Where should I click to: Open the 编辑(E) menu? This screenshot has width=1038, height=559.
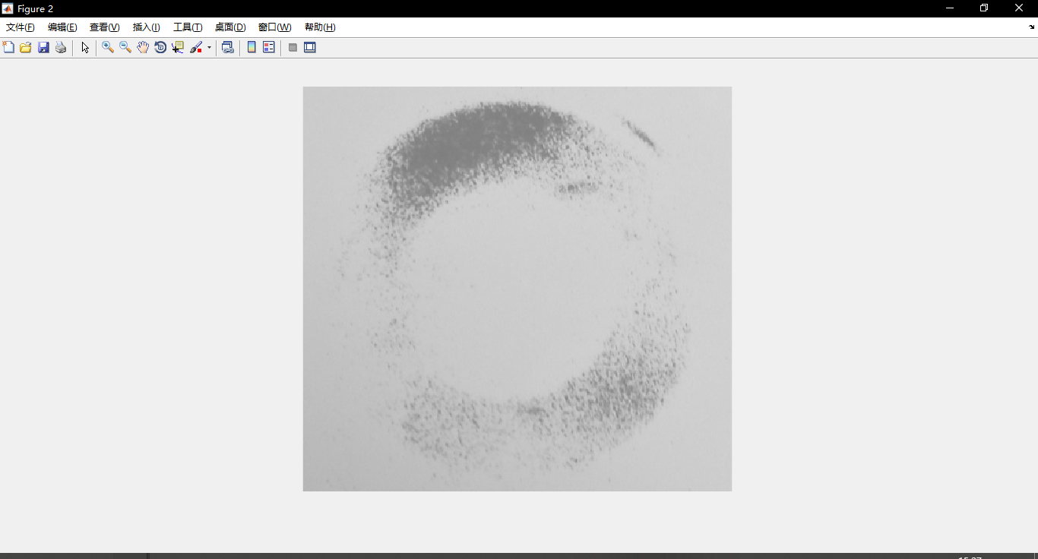pos(62,27)
